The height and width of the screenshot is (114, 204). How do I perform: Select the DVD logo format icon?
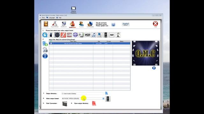(112, 35)
